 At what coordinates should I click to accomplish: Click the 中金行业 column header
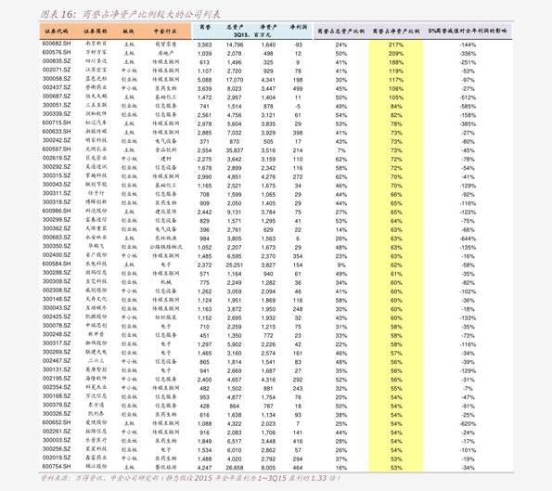click(x=165, y=32)
